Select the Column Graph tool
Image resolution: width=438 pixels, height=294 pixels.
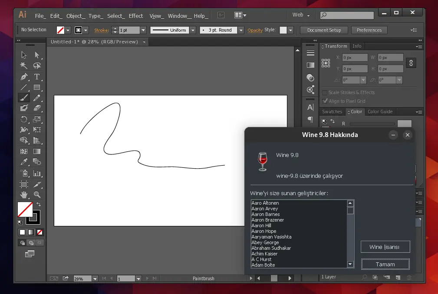(x=37, y=173)
